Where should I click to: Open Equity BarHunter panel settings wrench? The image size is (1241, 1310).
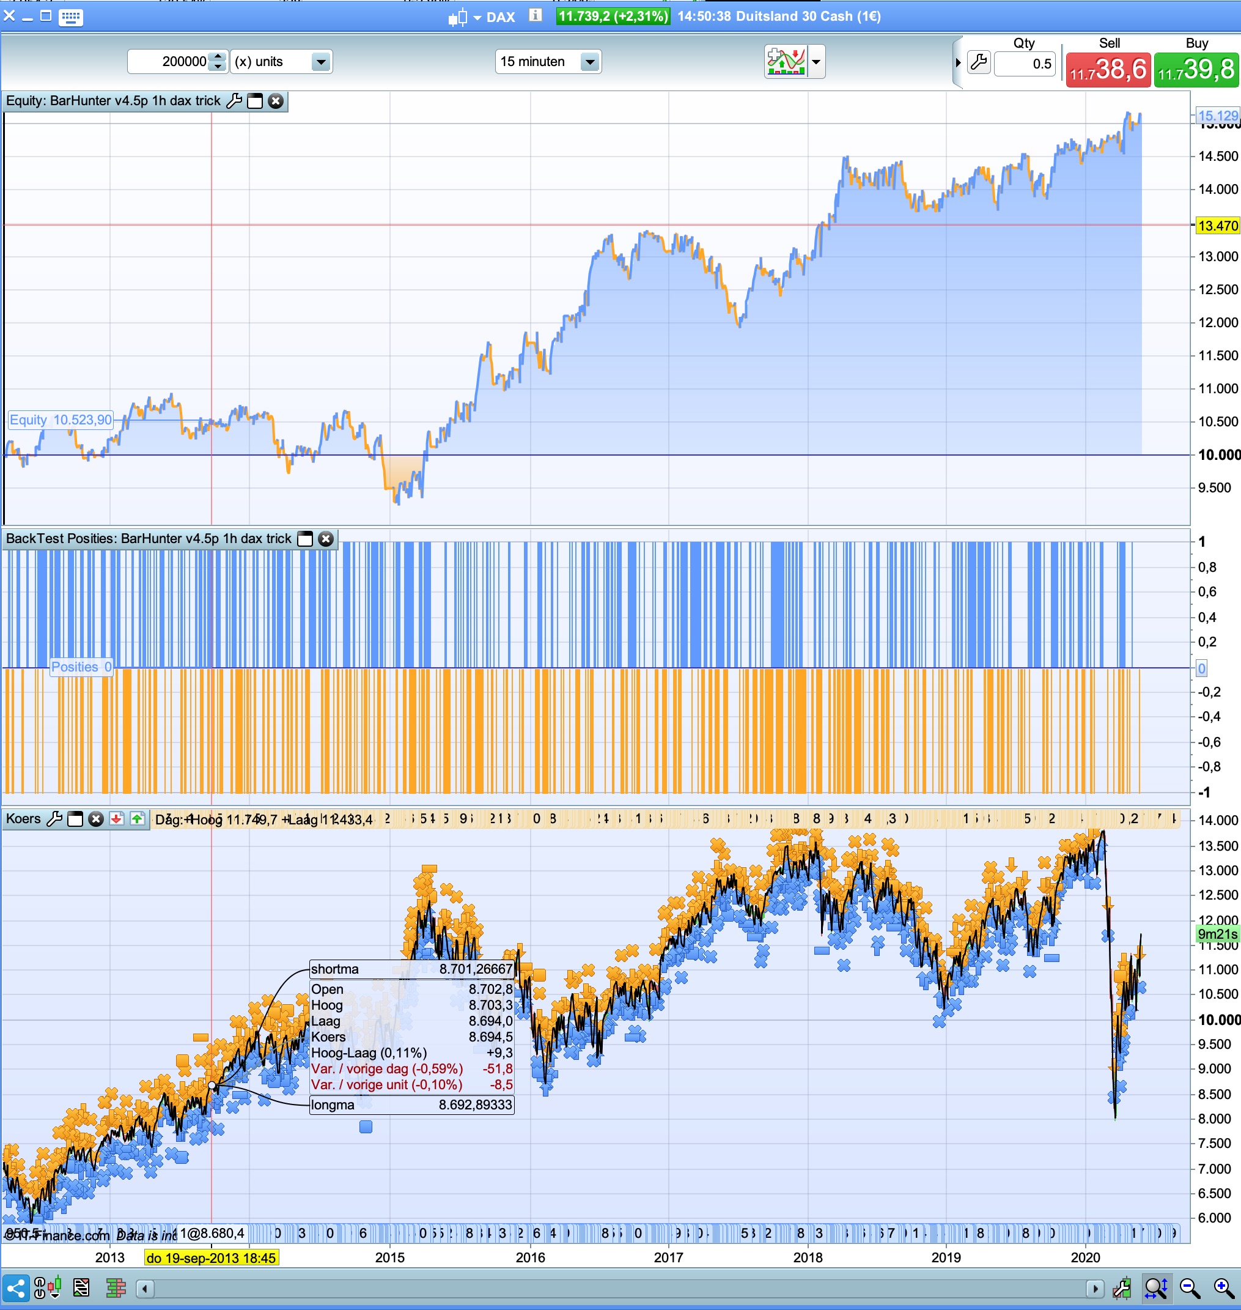(234, 100)
